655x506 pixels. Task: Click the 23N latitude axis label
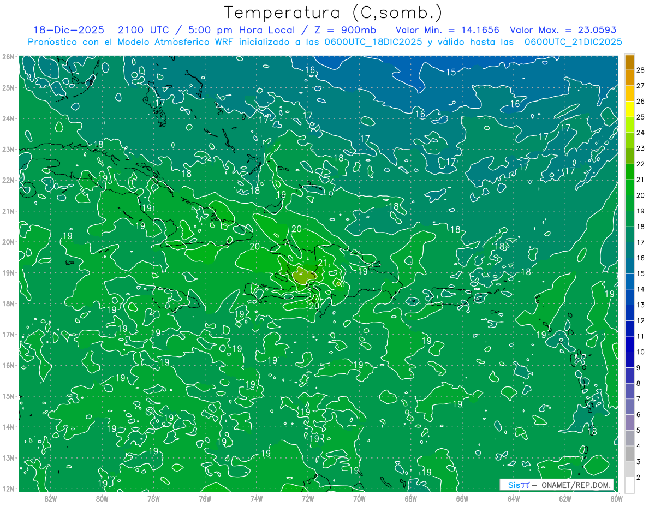pyautogui.click(x=8, y=149)
